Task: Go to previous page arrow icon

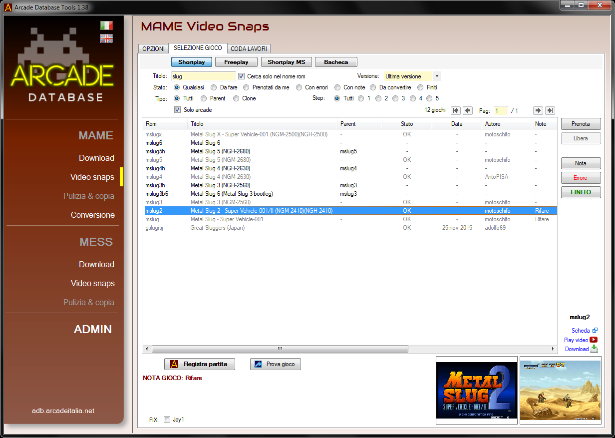Action: (x=467, y=110)
